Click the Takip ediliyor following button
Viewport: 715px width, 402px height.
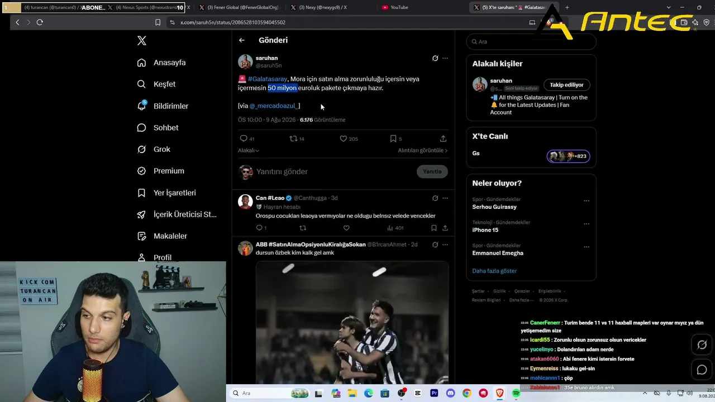pos(566,85)
